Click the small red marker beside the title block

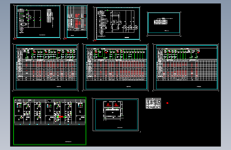click(167, 103)
